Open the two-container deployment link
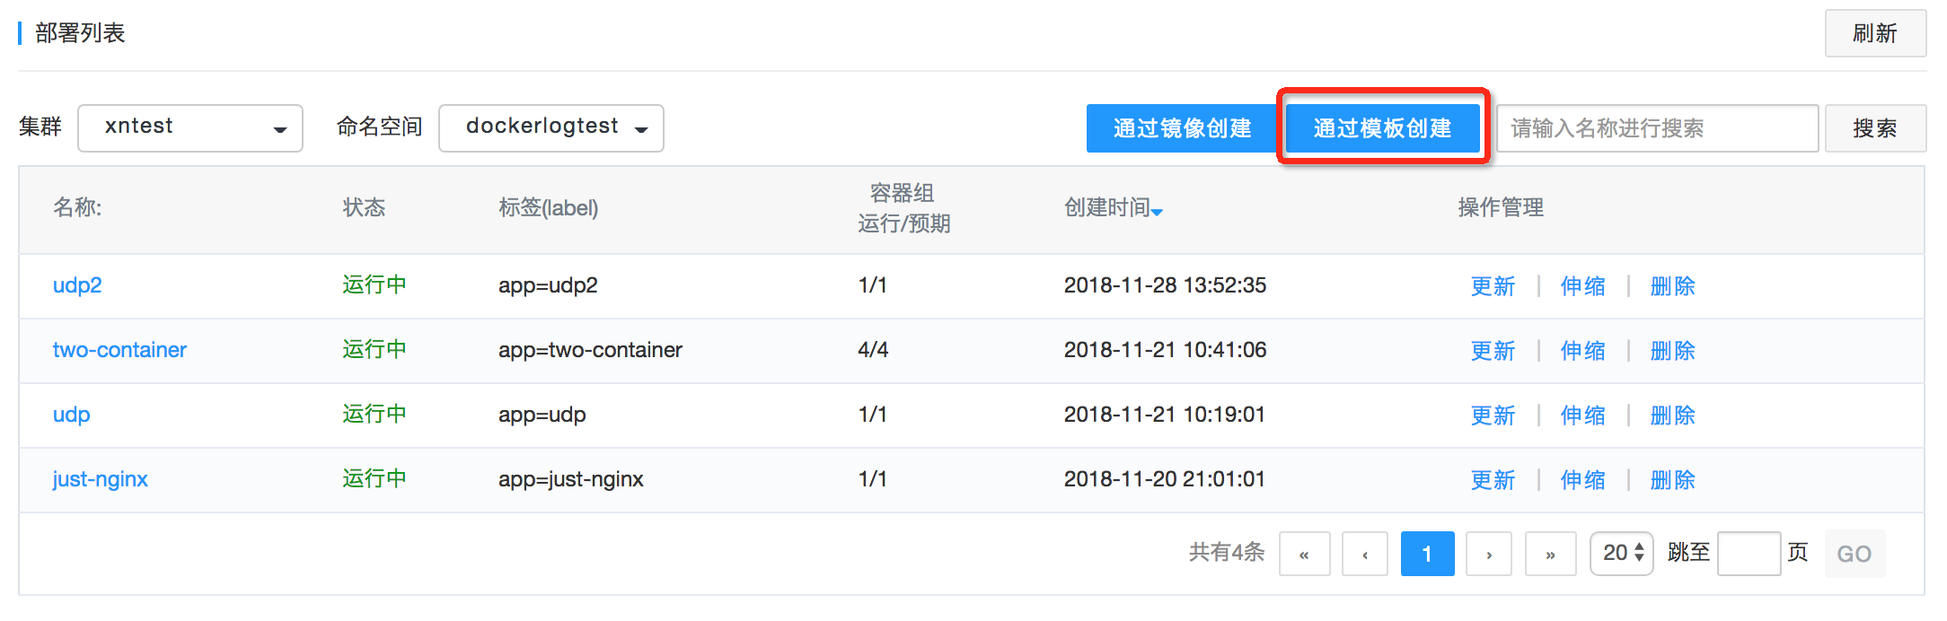 119,350
